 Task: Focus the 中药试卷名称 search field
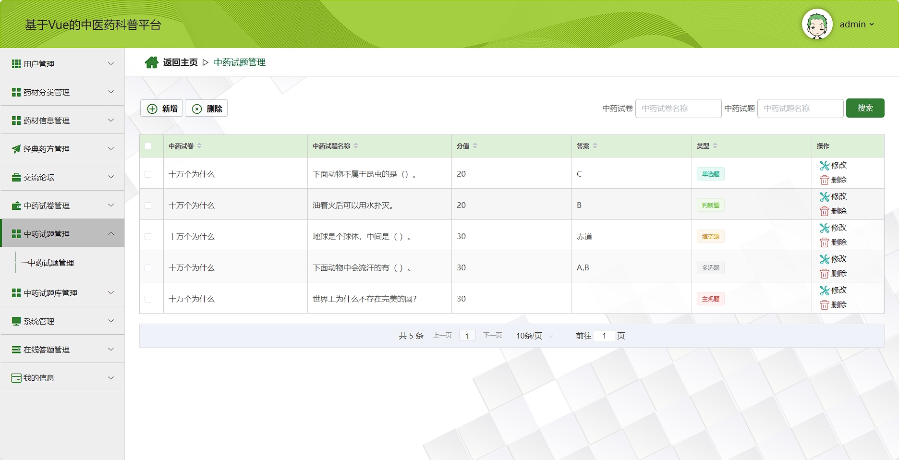tap(678, 109)
